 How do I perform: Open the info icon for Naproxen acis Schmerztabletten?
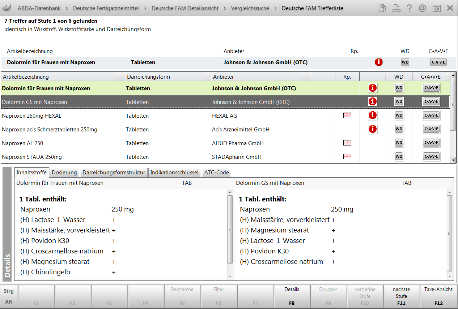tap(373, 129)
